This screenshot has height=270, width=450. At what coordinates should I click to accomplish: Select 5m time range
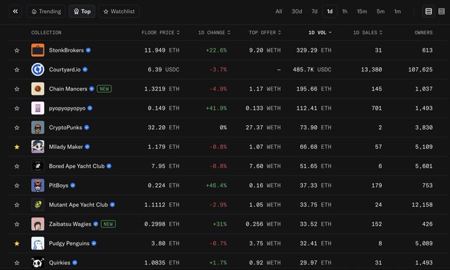point(381,11)
